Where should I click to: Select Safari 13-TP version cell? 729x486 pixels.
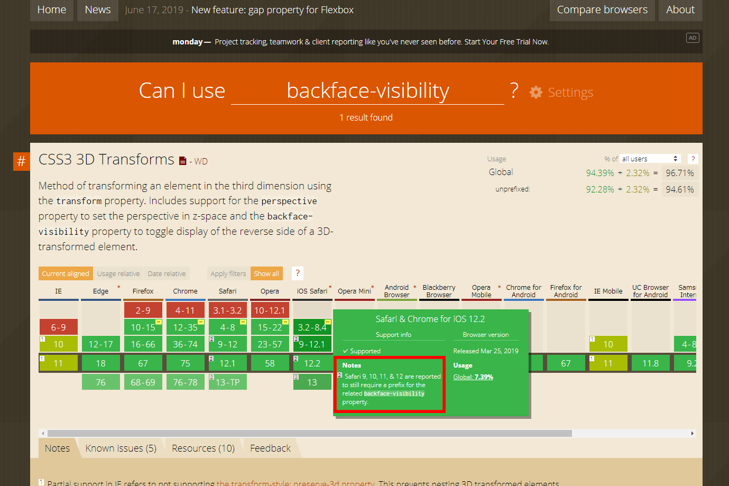tap(228, 382)
